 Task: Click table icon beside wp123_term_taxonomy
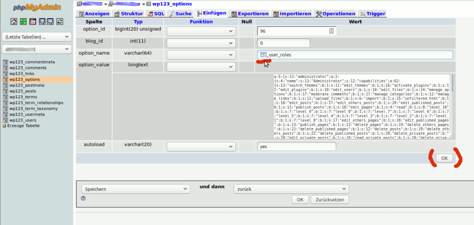point(5,109)
